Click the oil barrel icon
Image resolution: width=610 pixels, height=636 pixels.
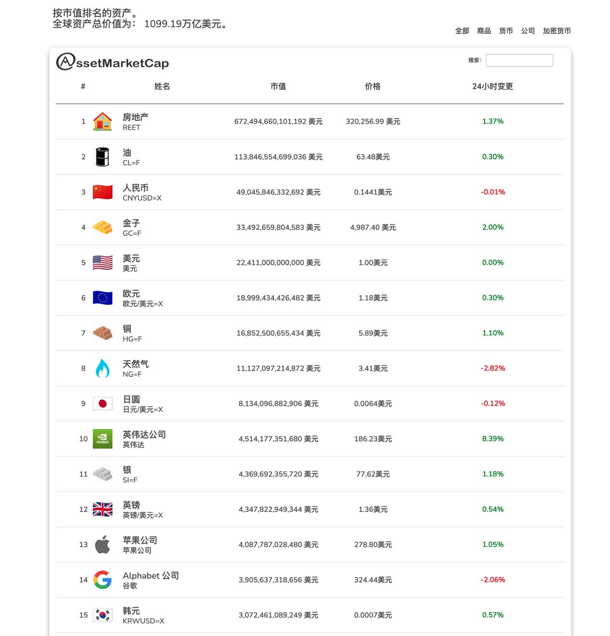point(102,157)
